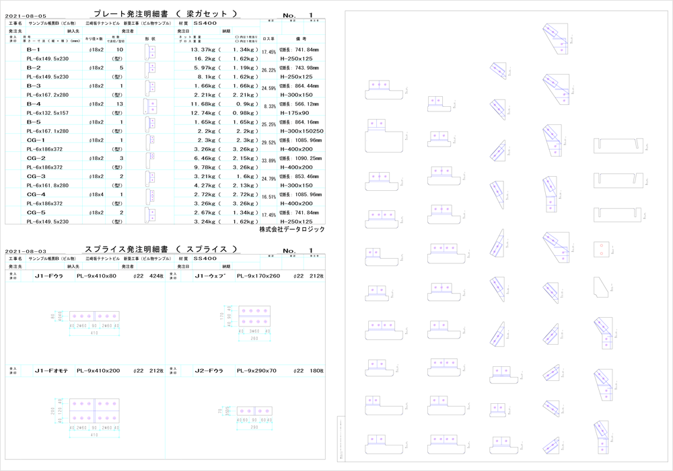This screenshot has width=673, height=471.
Task: Select the B-5 plate shape icon
Action: point(151,126)
